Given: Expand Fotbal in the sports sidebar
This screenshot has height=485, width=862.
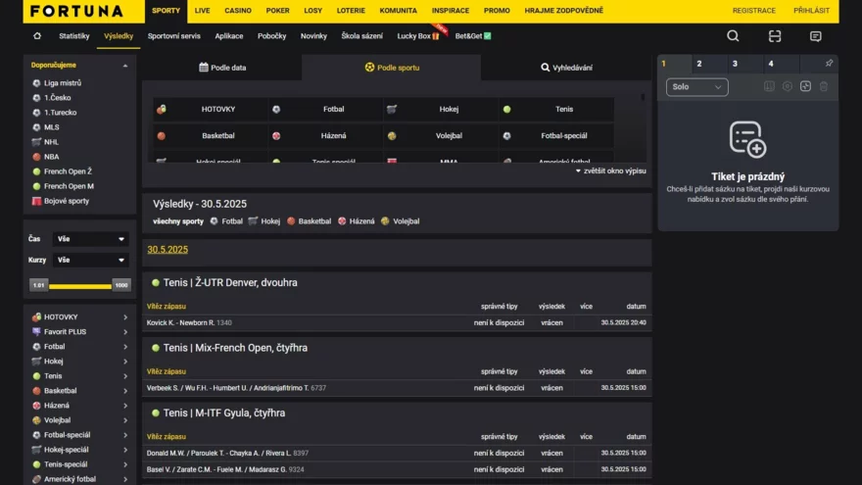Looking at the screenshot, I should [x=125, y=347].
